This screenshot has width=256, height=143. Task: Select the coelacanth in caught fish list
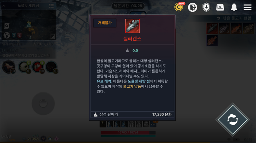pos(212,29)
